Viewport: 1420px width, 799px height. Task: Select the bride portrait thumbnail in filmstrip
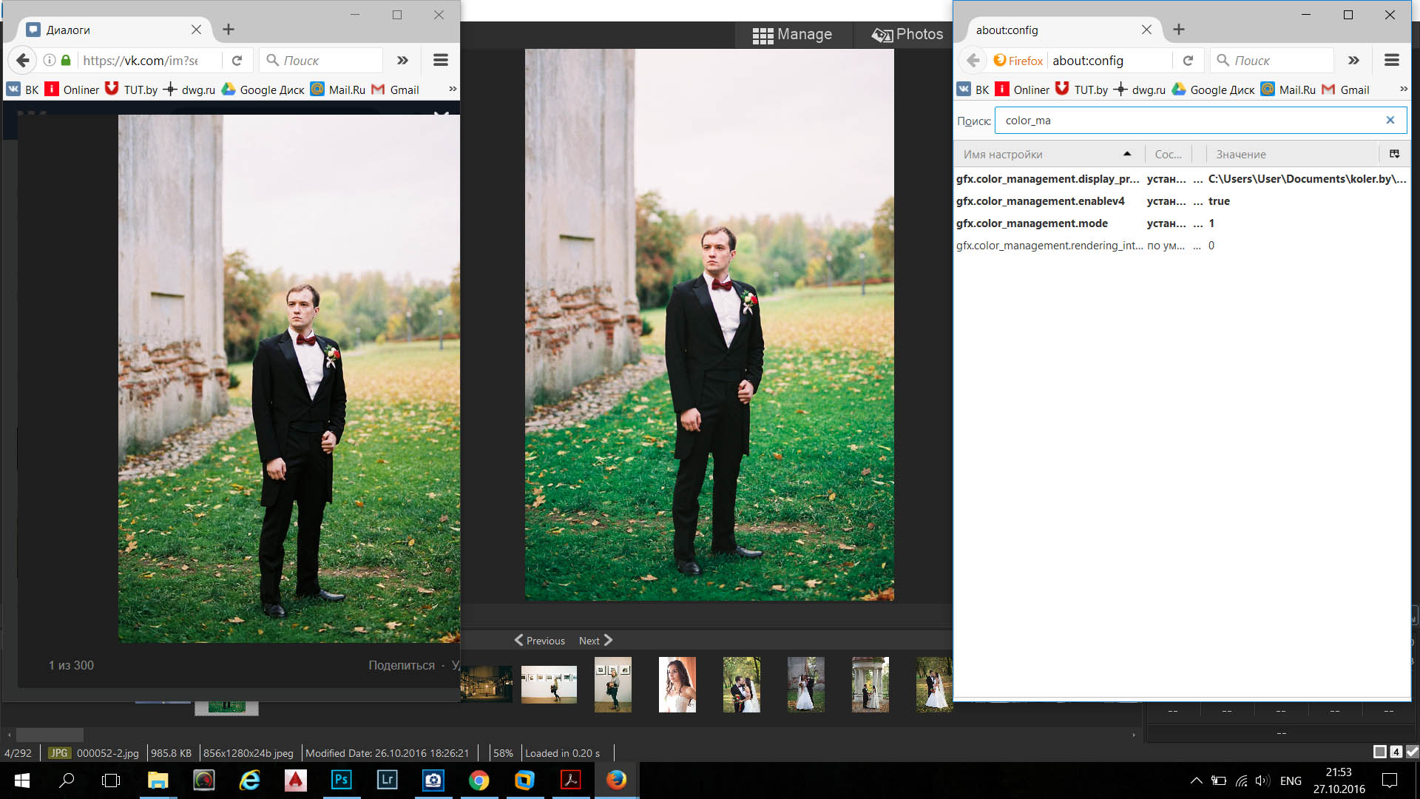(677, 684)
